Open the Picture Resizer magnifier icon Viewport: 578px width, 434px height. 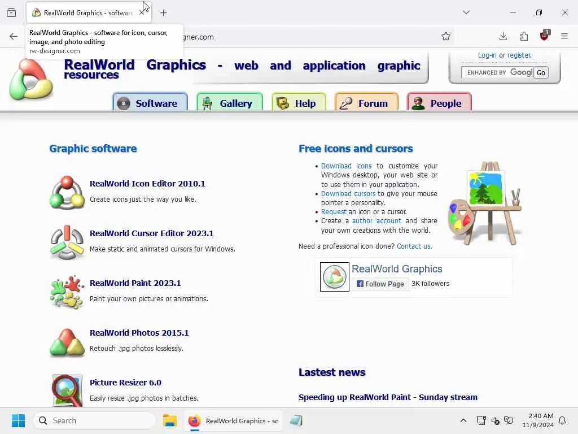67,390
